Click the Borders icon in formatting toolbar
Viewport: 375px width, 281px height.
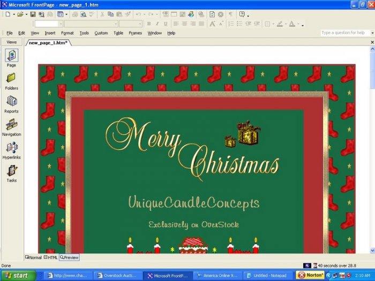click(268, 24)
